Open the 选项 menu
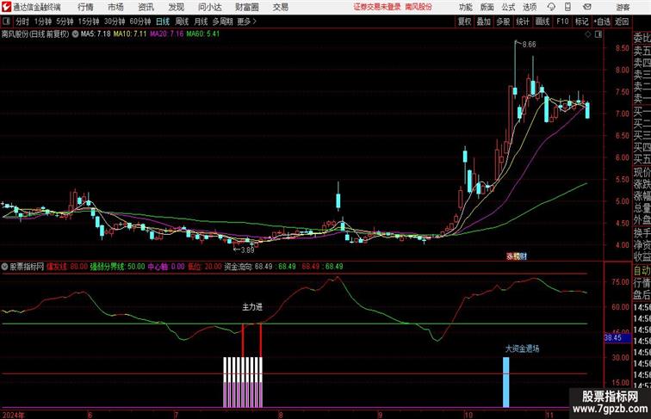The height and width of the screenshot is (419, 651). [x=530, y=7]
